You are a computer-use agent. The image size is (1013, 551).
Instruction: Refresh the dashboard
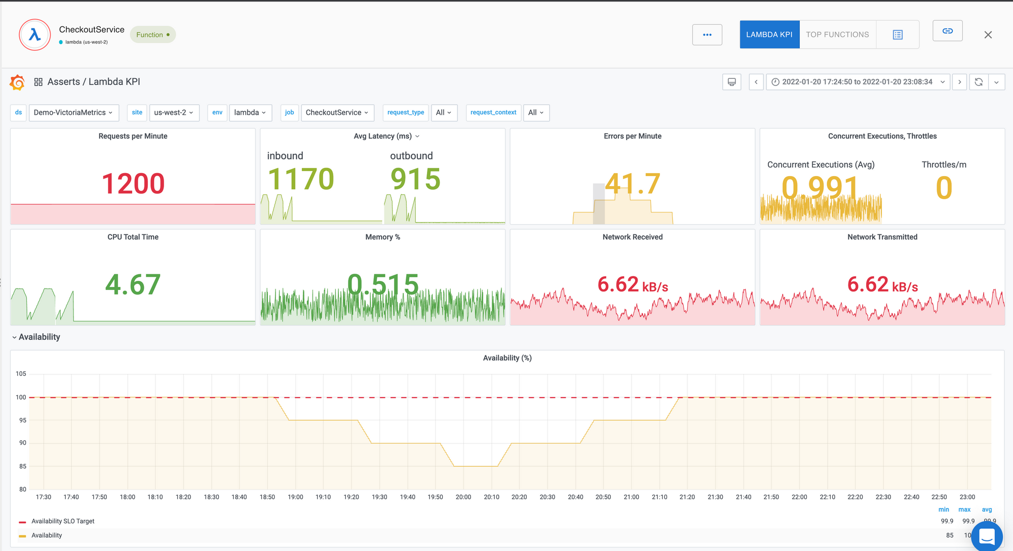pos(979,82)
